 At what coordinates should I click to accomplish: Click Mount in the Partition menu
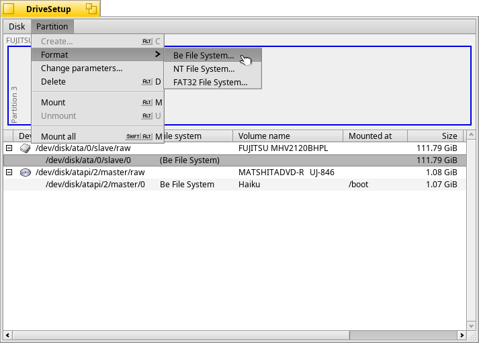coord(53,102)
